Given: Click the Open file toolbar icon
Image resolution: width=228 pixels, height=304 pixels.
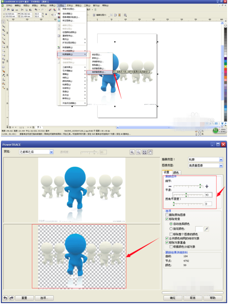Looking at the screenshot, I should tap(8, 10).
